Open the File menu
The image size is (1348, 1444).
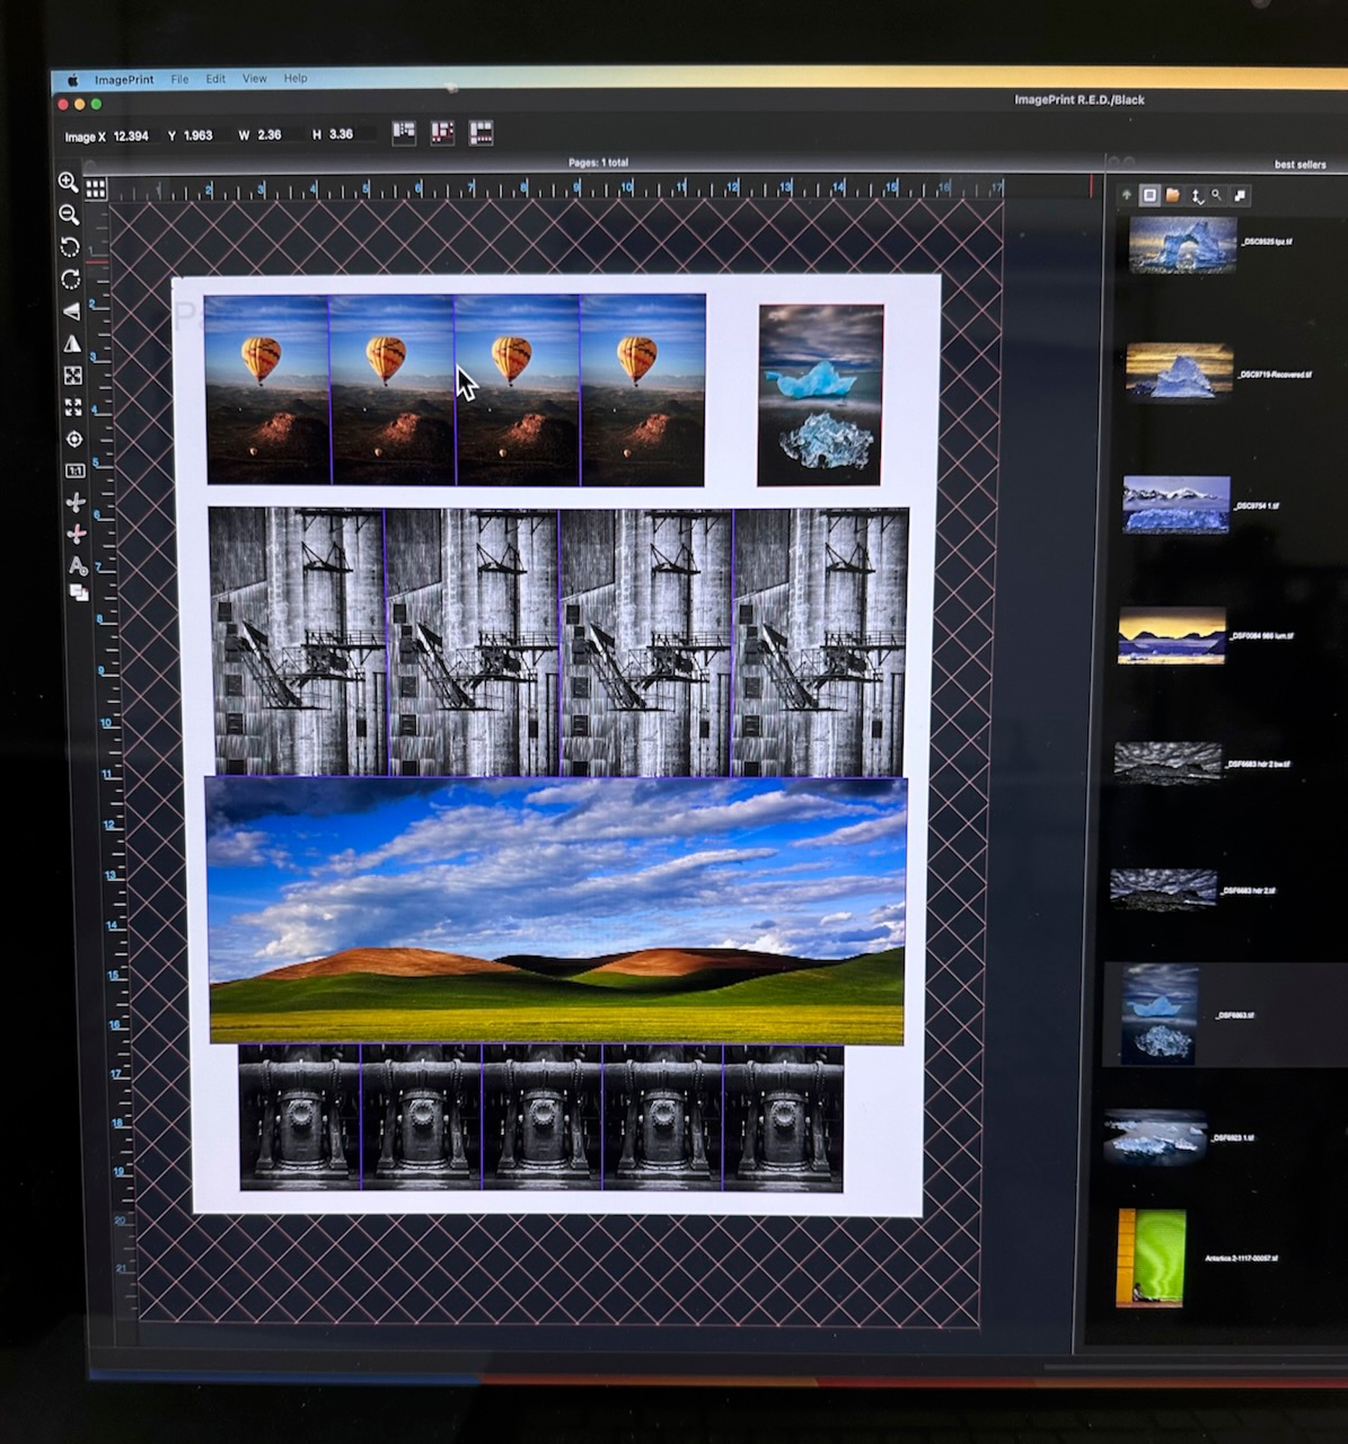(x=179, y=79)
